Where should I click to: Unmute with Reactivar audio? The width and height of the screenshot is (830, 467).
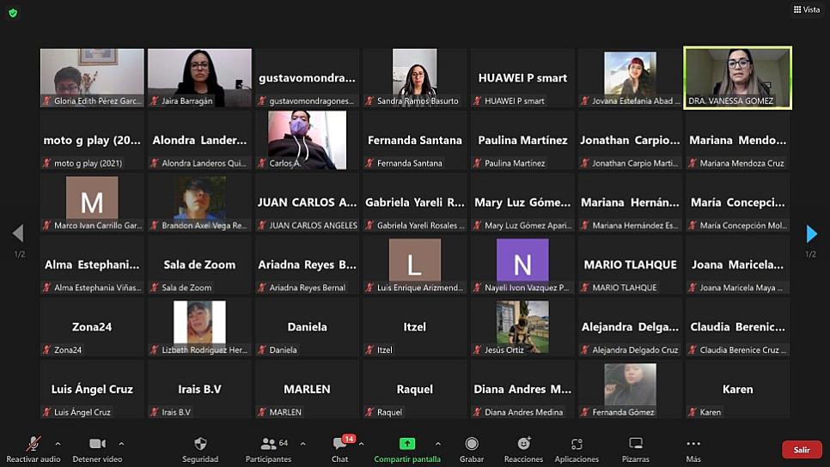tap(34, 444)
